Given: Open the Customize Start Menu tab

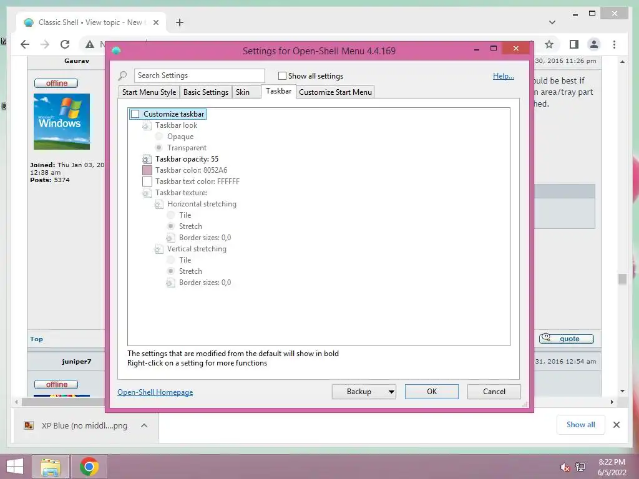Looking at the screenshot, I should [x=335, y=92].
